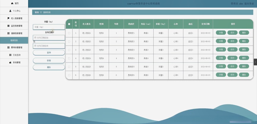View 详情 for 老人姓名1 row
The height and width of the screenshot is (124, 257).
(x=221, y=33)
